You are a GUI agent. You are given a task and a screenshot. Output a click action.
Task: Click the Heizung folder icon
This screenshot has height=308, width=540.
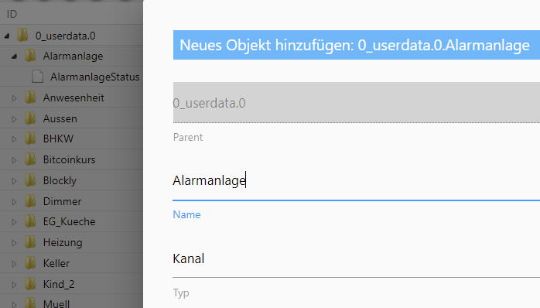coord(30,242)
